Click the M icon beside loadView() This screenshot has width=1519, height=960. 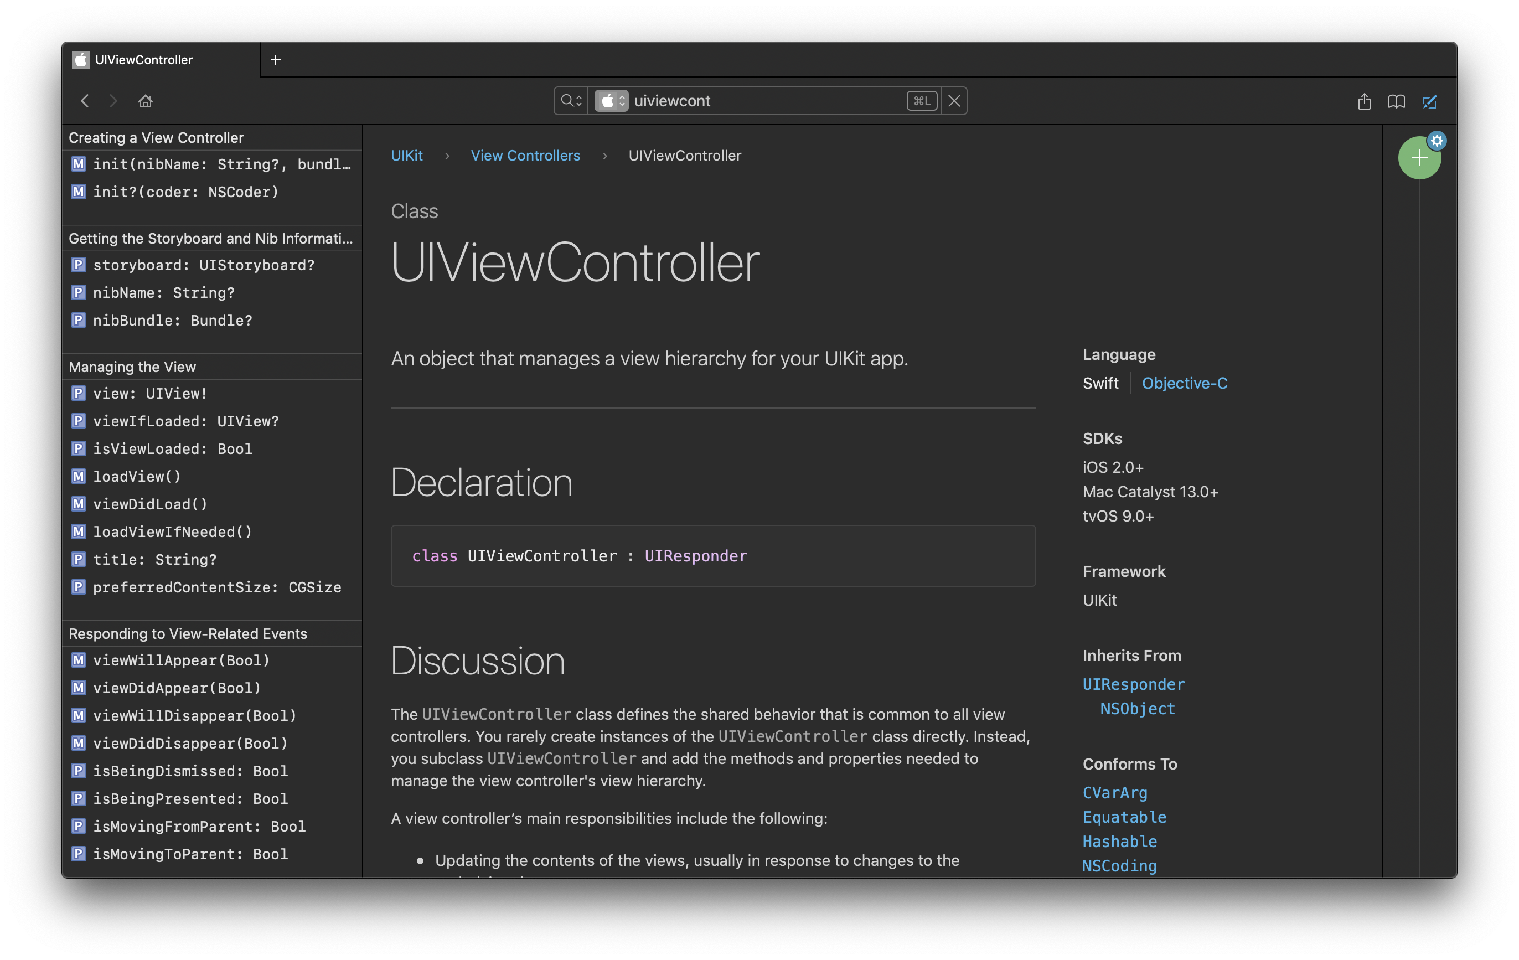pos(78,477)
